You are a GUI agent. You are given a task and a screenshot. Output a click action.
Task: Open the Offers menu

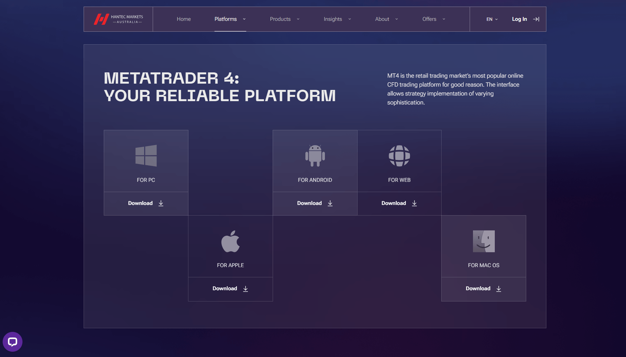point(429,19)
